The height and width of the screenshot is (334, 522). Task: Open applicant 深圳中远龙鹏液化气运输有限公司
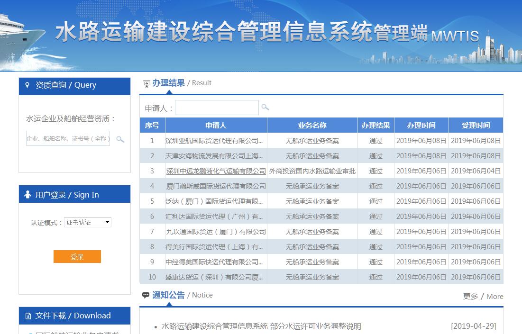coord(216,171)
